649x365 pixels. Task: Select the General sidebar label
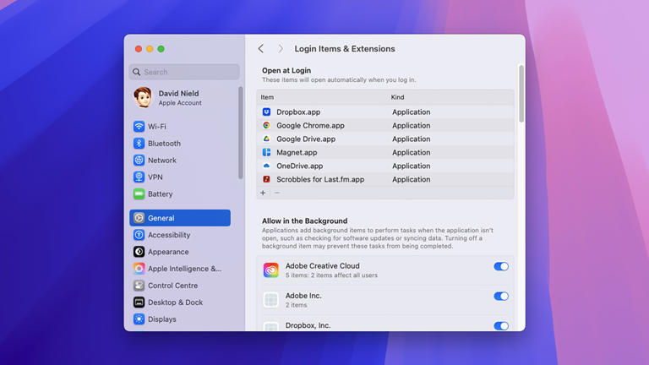[x=161, y=218]
